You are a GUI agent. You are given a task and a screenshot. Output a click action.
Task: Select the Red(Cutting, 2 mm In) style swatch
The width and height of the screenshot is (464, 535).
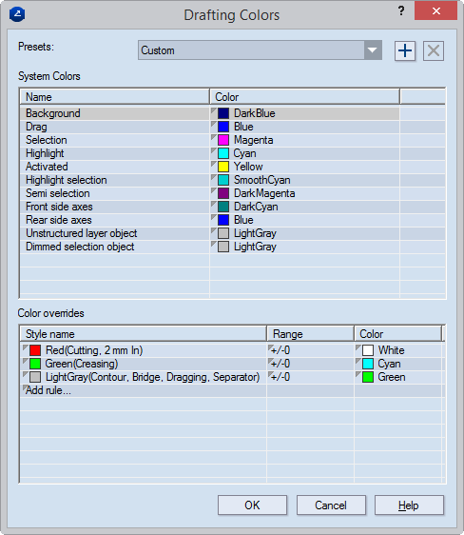coord(35,350)
